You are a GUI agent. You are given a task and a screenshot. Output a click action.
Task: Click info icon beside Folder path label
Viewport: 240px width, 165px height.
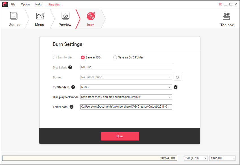click(71, 107)
